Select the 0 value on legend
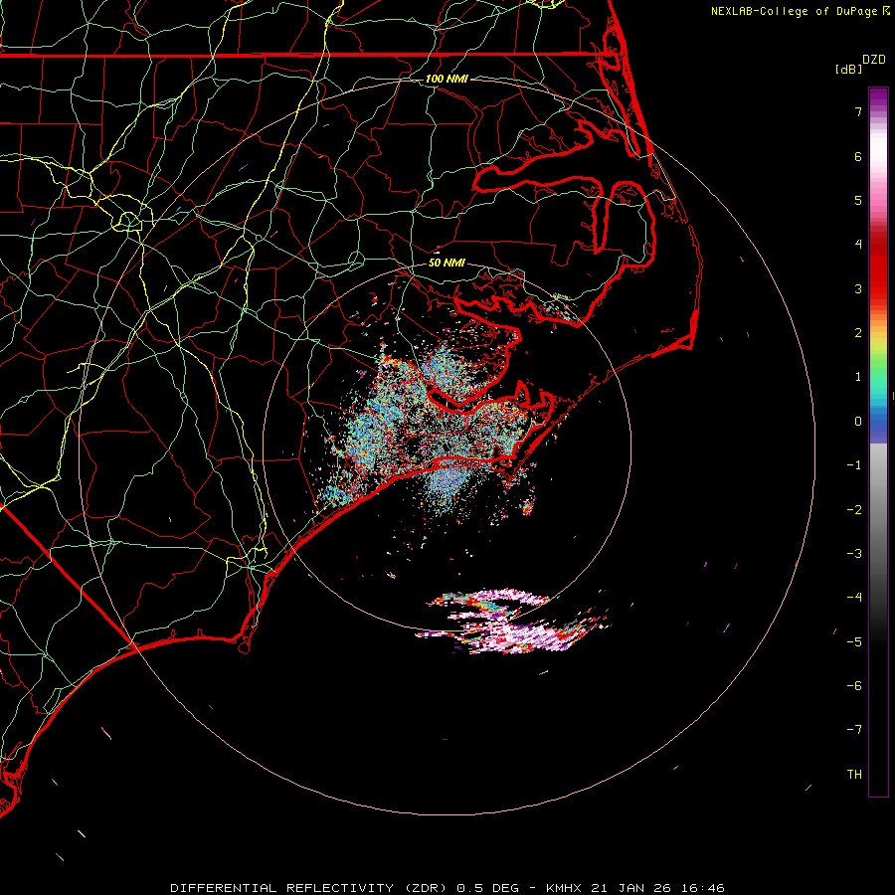The image size is (895, 895). point(858,422)
